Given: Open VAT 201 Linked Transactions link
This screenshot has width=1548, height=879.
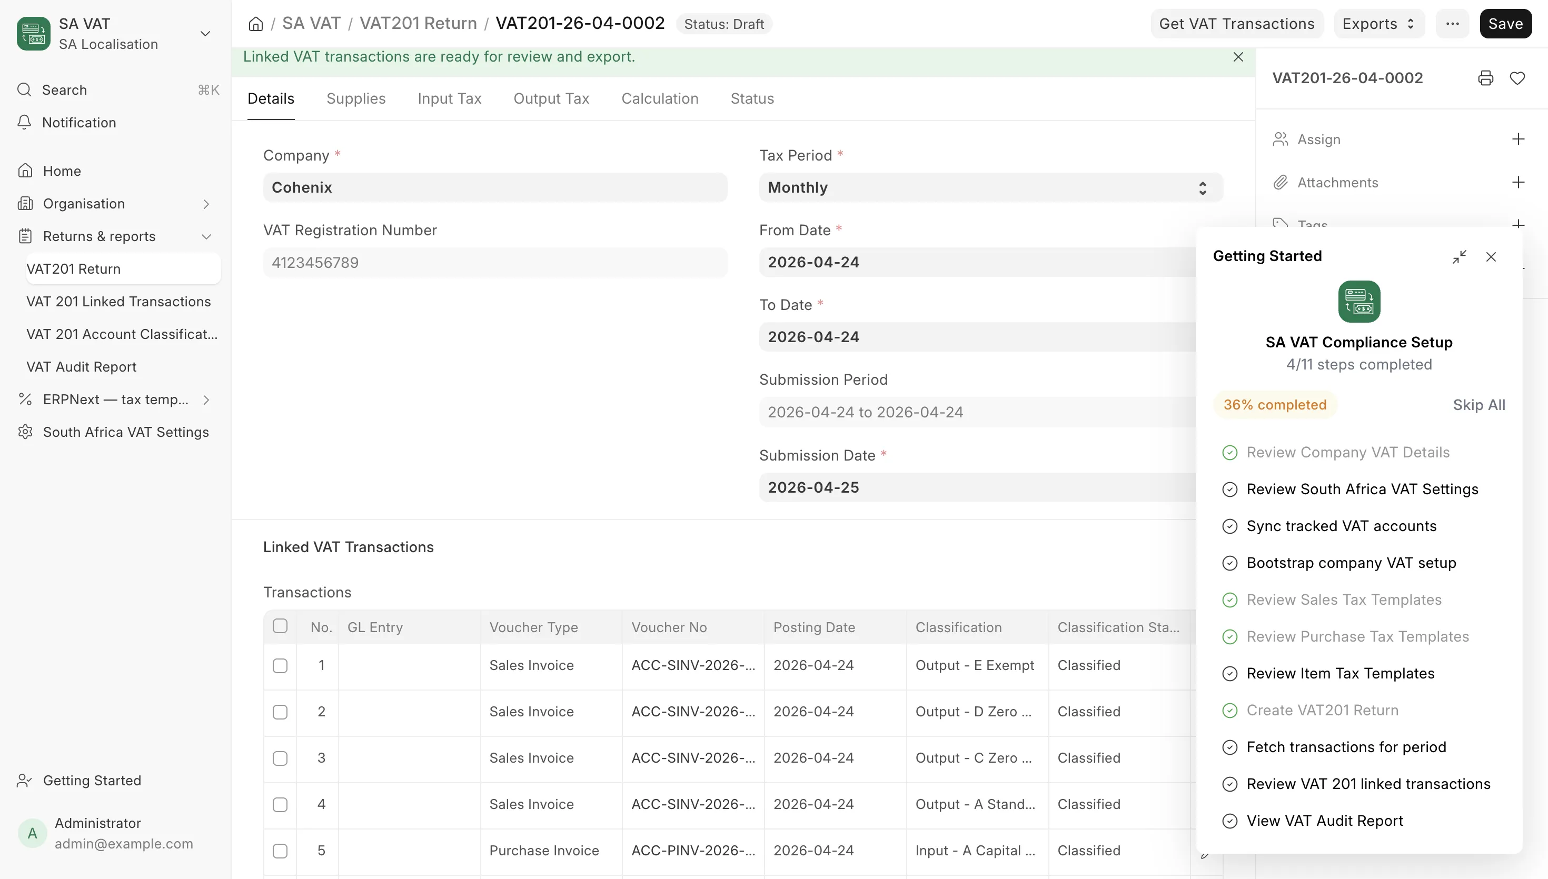Looking at the screenshot, I should point(119,302).
